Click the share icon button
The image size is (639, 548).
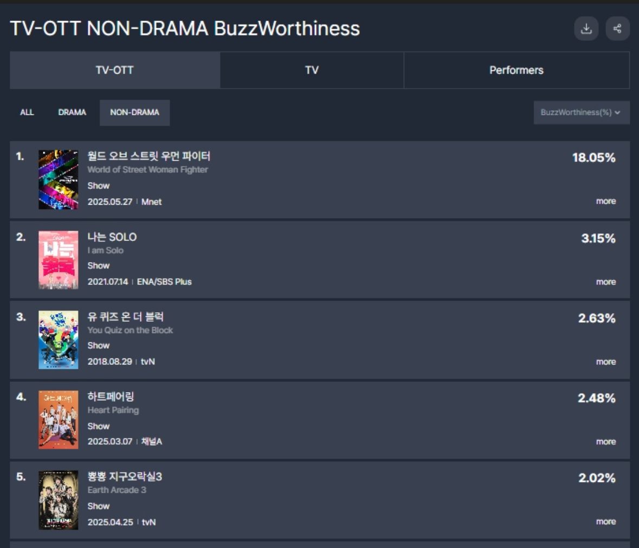[617, 29]
